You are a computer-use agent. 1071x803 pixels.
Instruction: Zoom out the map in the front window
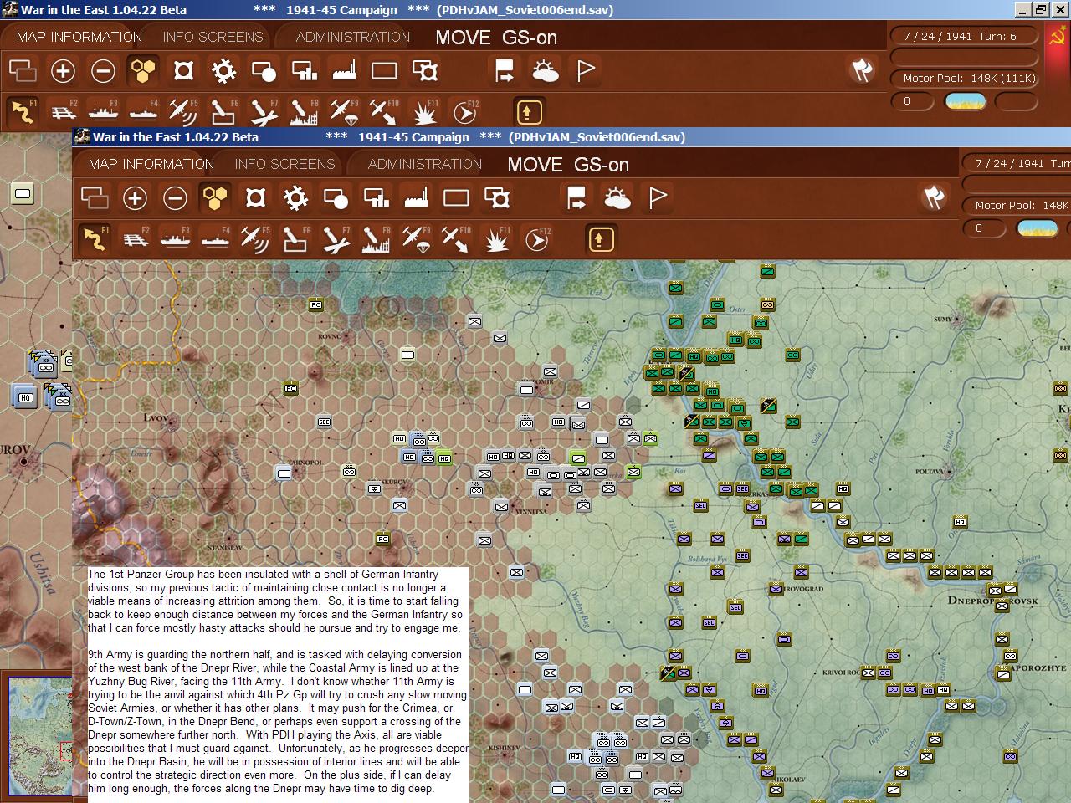pos(175,198)
